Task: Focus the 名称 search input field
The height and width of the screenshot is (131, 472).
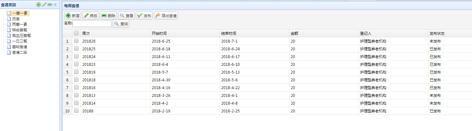Action: [x=92, y=24]
